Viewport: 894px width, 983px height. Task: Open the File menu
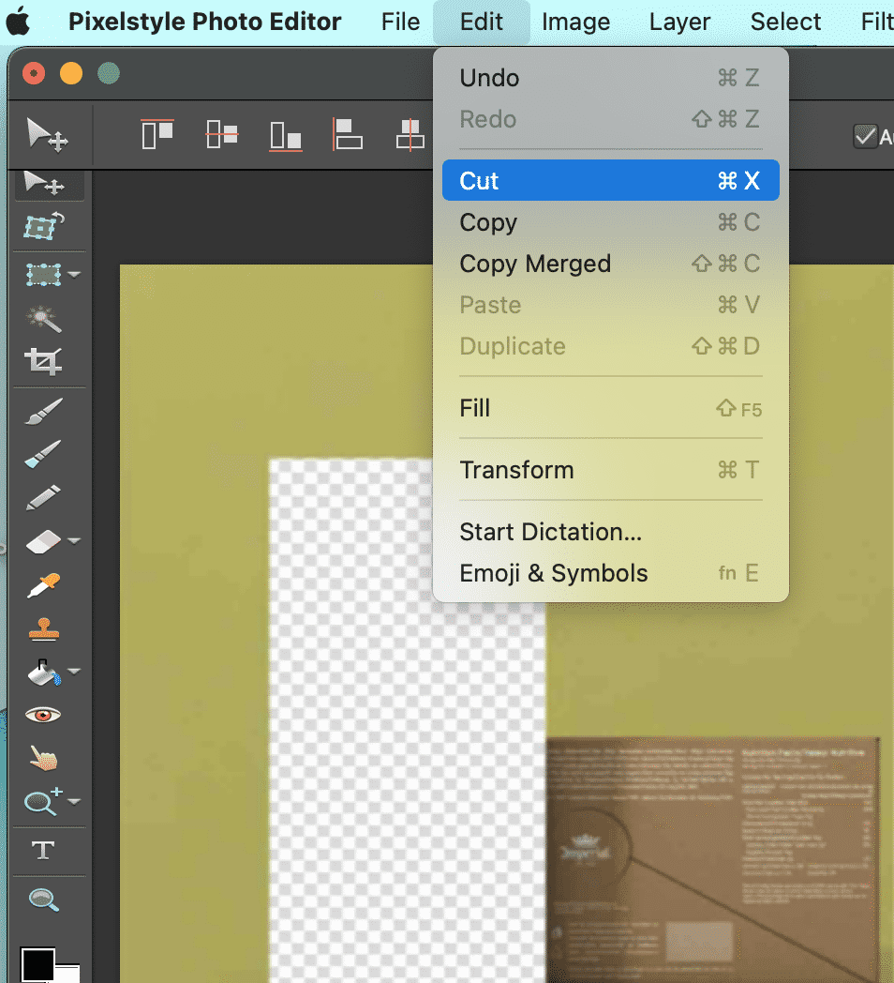(400, 22)
